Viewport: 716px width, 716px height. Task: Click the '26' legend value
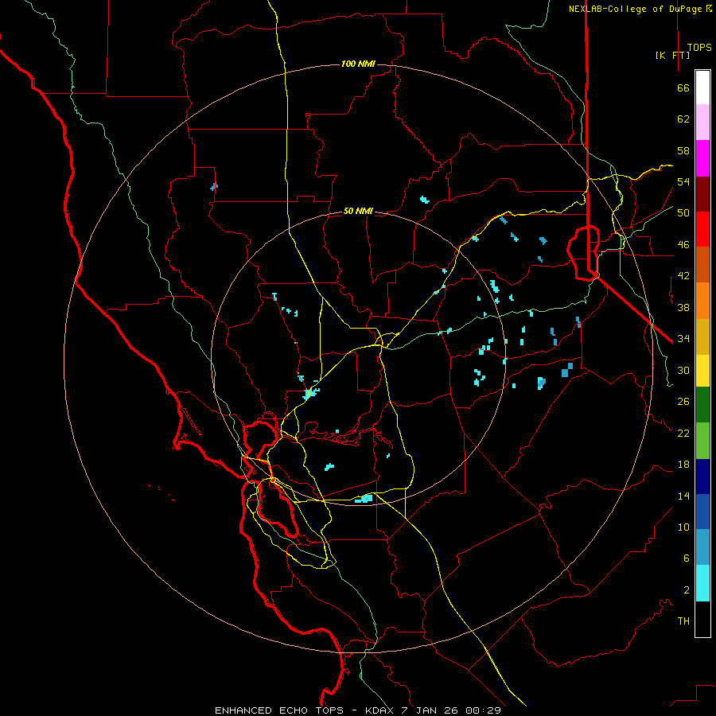click(x=683, y=402)
